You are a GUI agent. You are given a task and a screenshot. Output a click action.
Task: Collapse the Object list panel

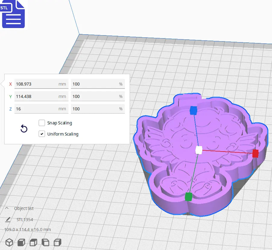coord(7,208)
